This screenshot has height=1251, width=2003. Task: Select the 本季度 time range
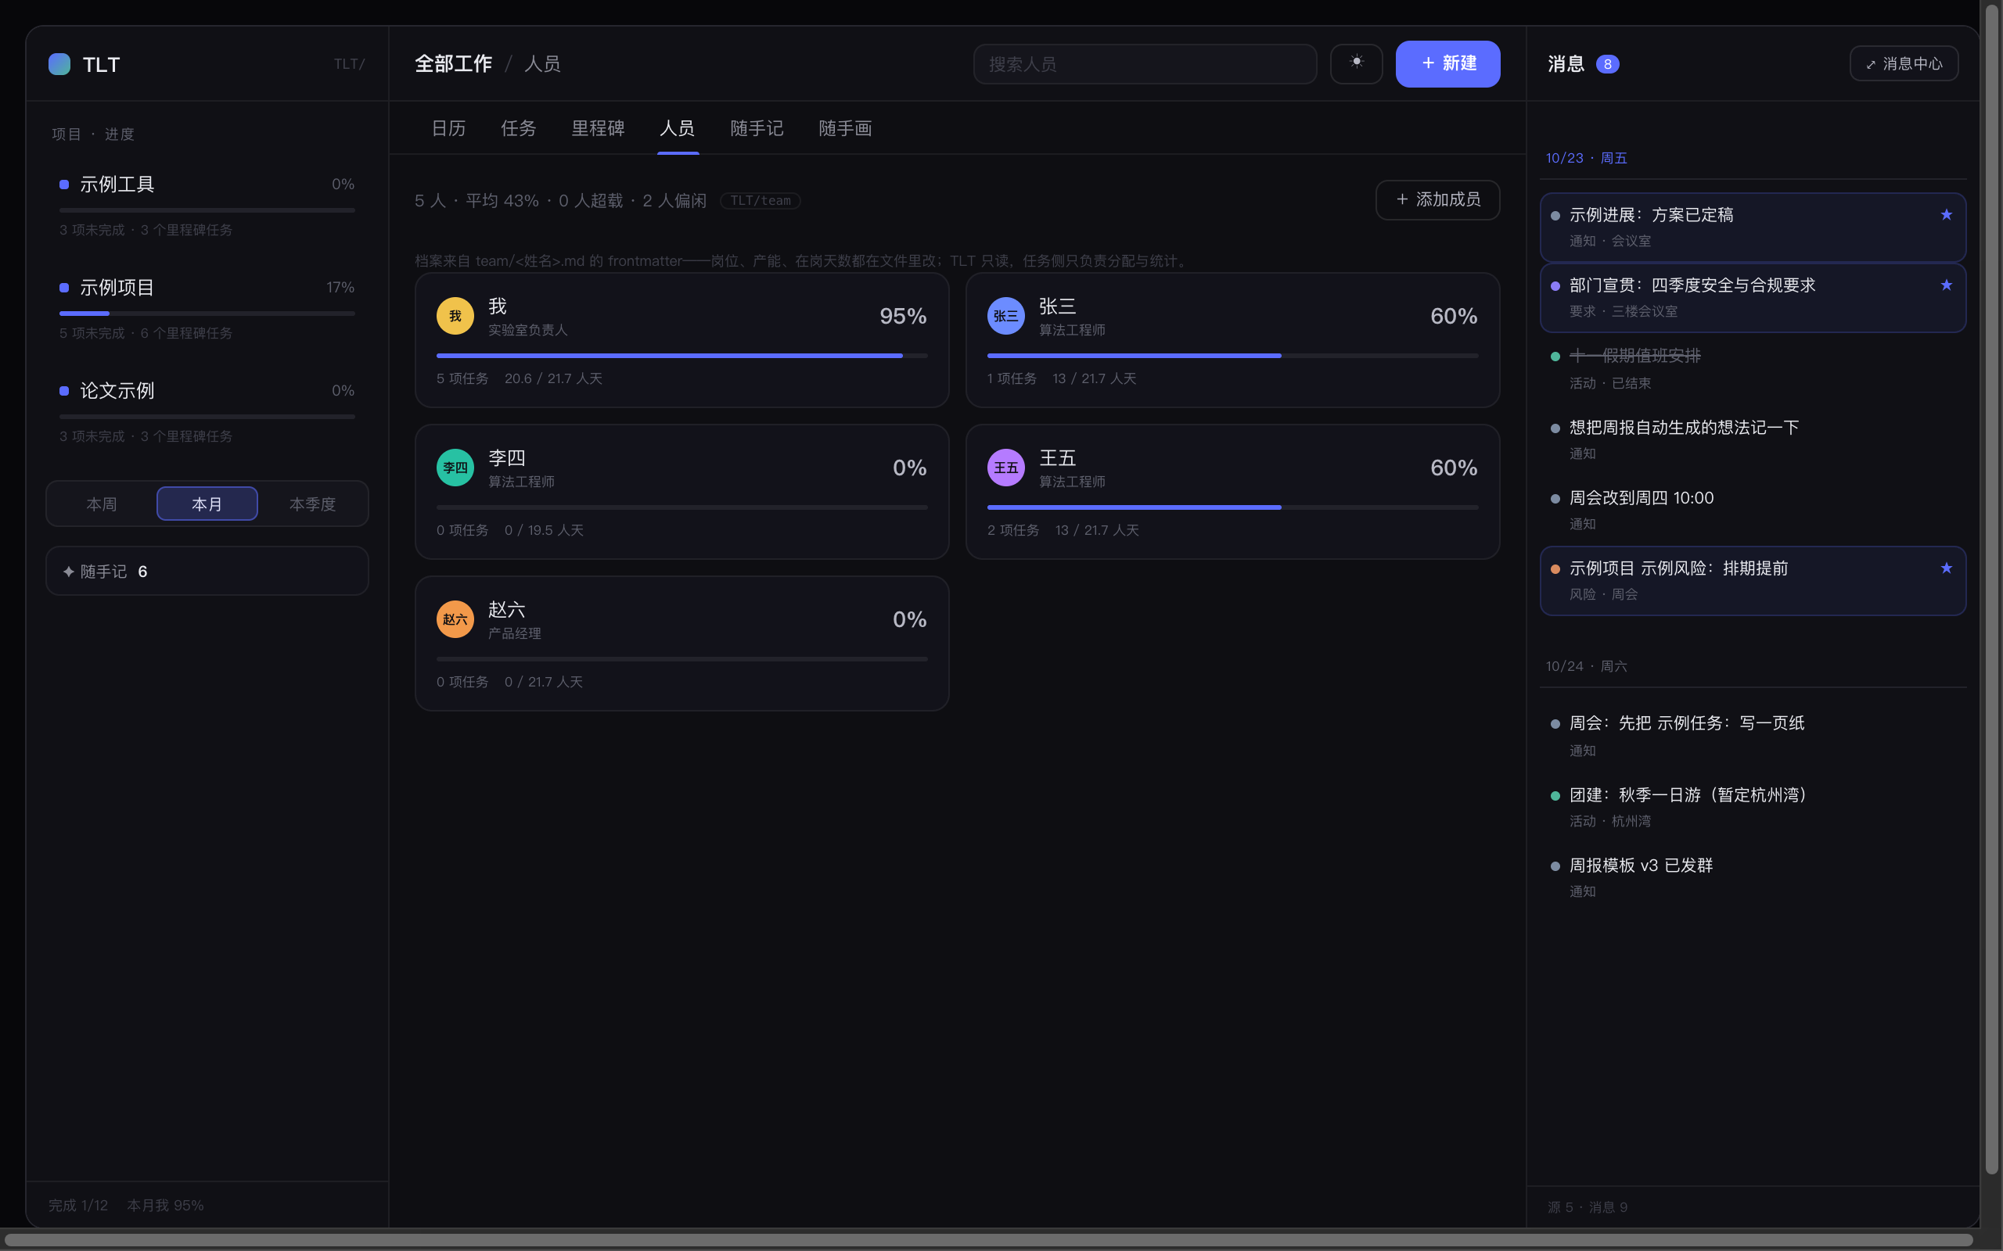click(x=312, y=504)
